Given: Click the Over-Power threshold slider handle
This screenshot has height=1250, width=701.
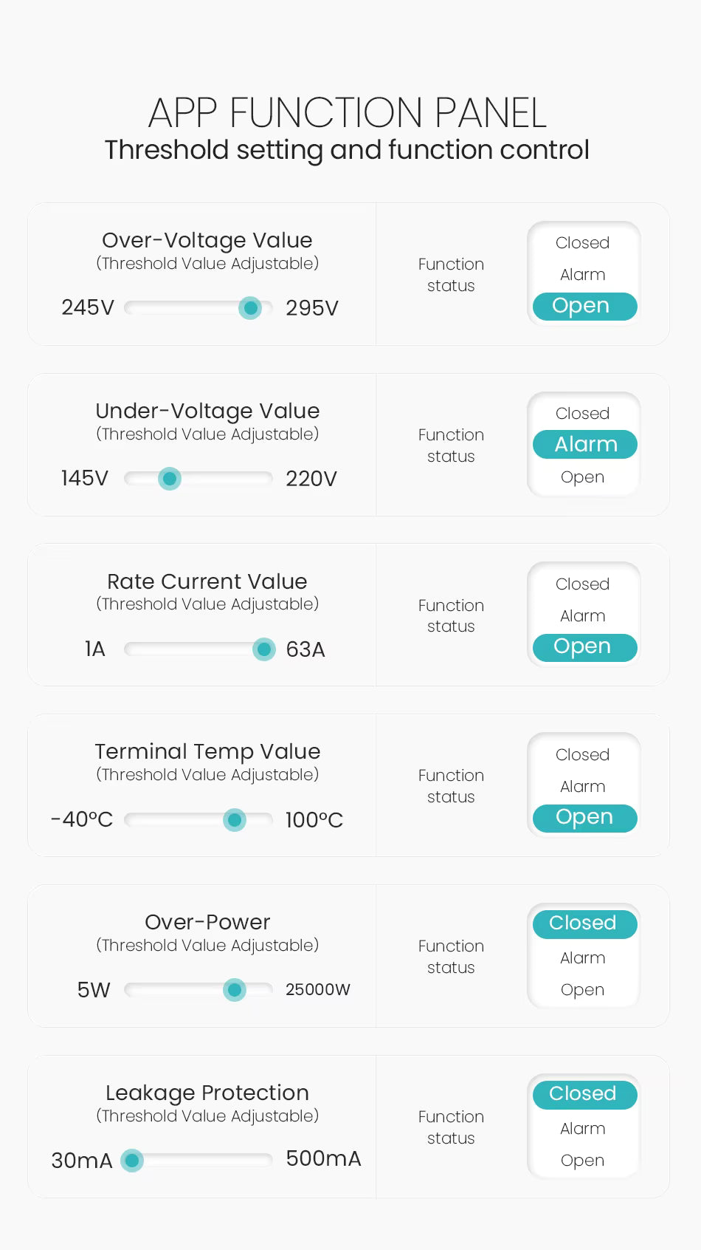Looking at the screenshot, I should 235,990.
